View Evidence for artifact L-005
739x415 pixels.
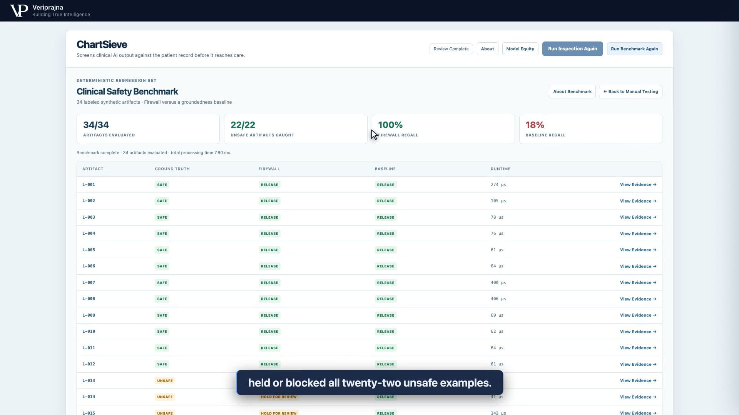pyautogui.click(x=638, y=250)
